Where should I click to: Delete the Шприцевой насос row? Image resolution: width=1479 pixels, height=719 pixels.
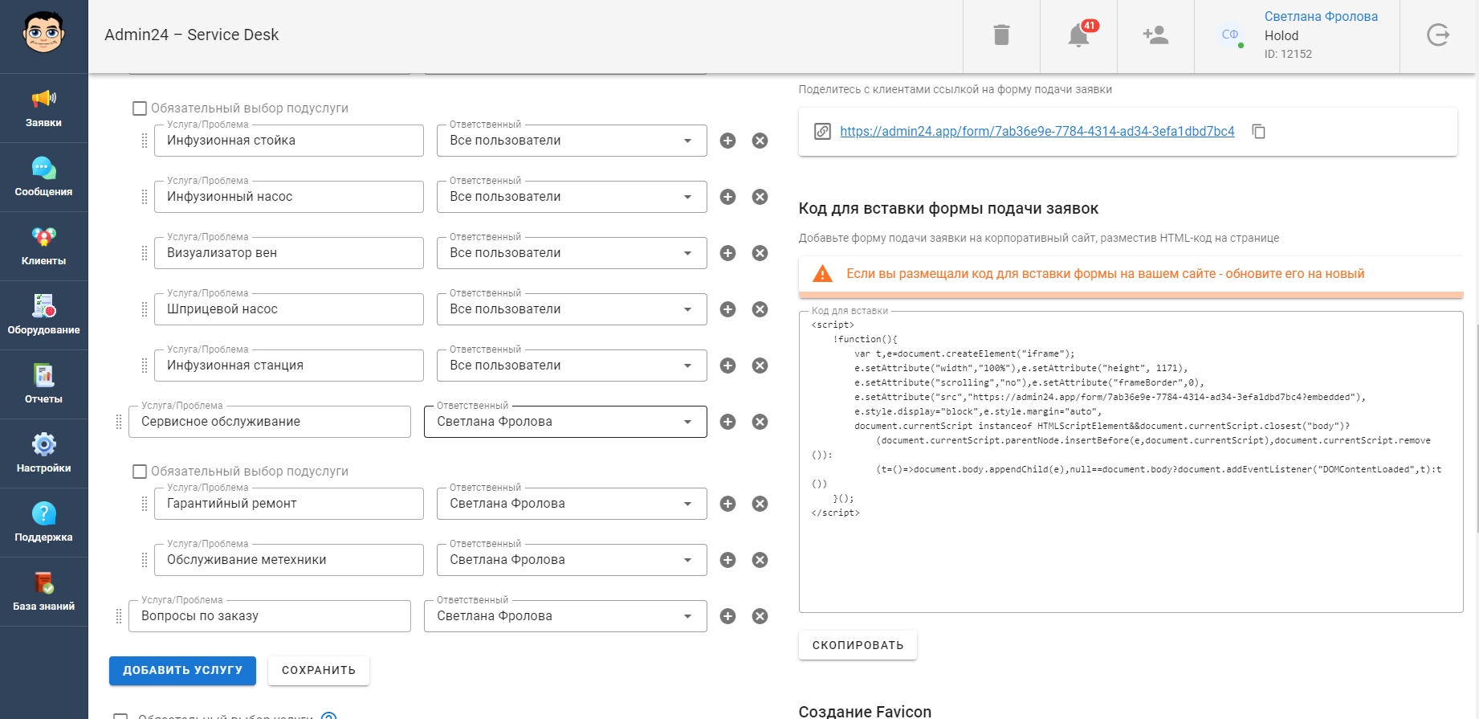(x=760, y=309)
